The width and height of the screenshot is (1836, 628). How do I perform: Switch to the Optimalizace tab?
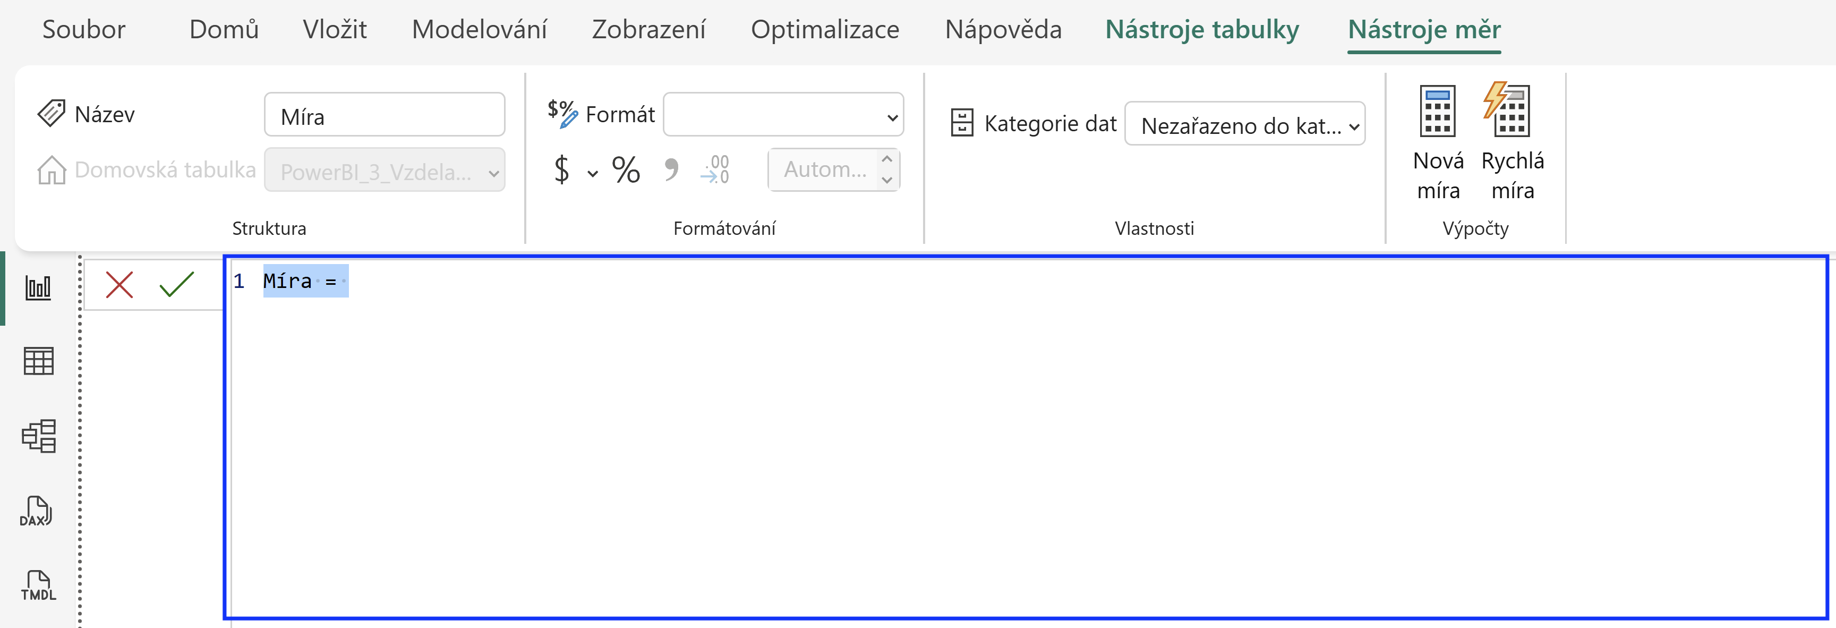825,30
